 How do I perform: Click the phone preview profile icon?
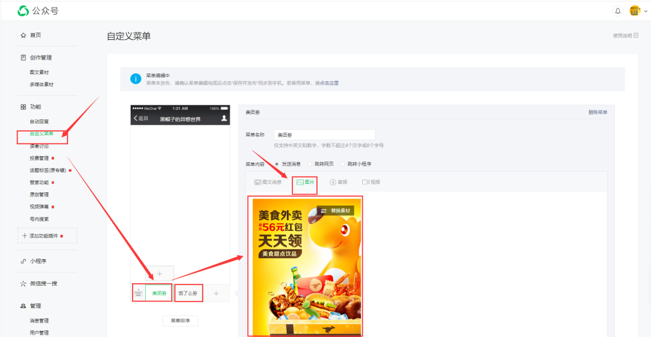coord(224,118)
